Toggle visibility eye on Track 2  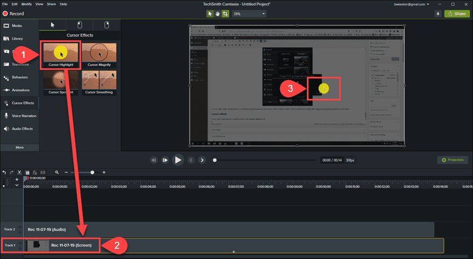(20, 227)
